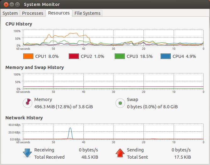Click the CPU History graph
The width and height of the screenshot is (210, 165).
(x=113, y=37)
